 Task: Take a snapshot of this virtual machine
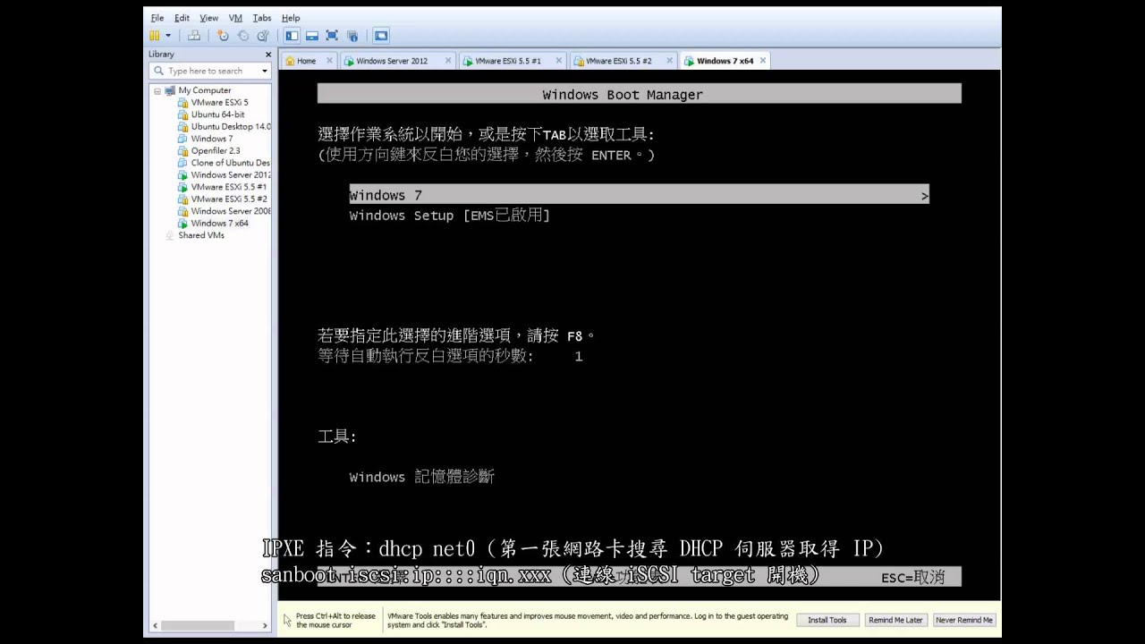[223, 36]
